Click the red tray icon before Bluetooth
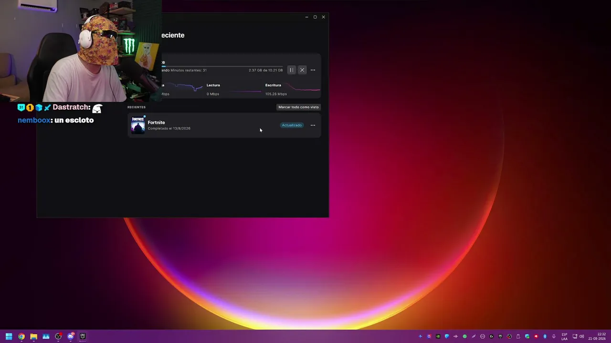611x343 pixels. click(x=536, y=336)
